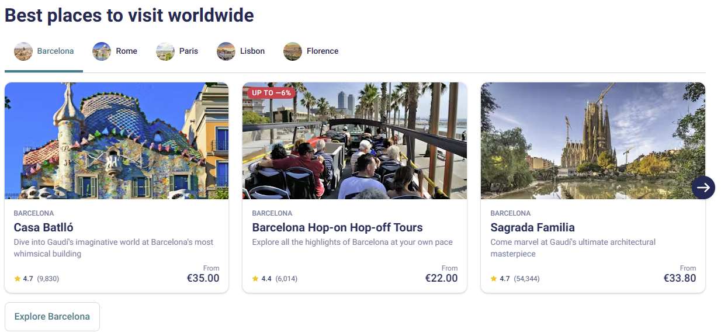Click the Casa Batlló building photo
721x336 pixels.
pyautogui.click(x=116, y=141)
